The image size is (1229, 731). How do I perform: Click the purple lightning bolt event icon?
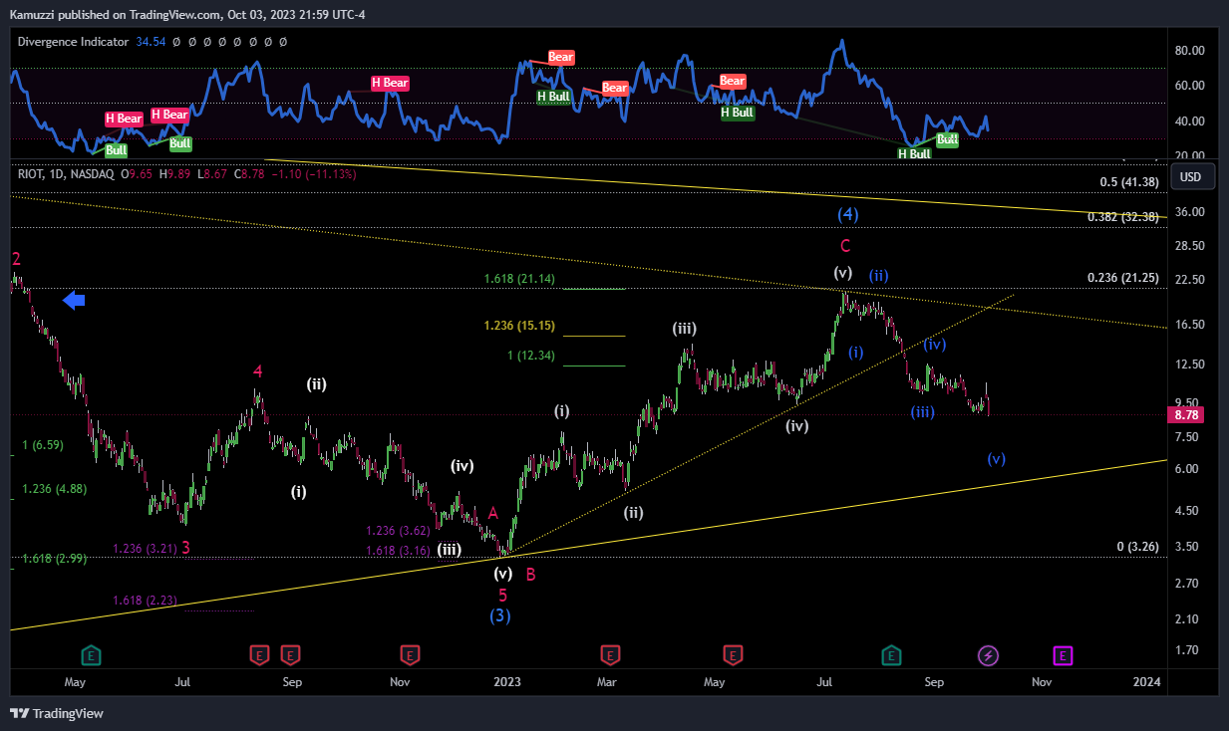988,655
